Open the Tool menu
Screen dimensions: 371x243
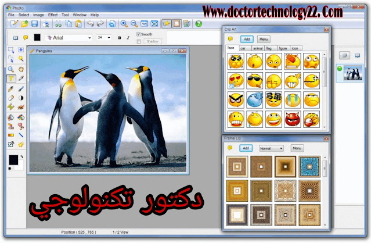65,15
